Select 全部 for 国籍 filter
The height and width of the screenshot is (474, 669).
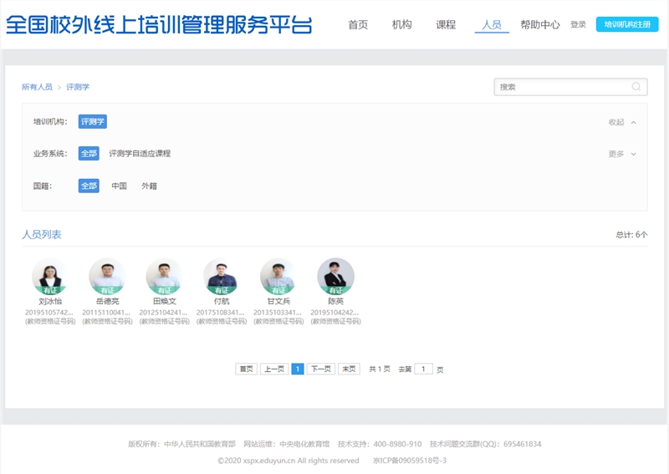pos(89,186)
